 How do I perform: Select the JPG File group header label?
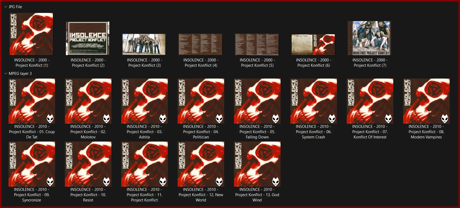click(x=15, y=7)
